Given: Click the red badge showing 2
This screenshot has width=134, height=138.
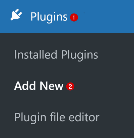Looking at the screenshot, I should pyautogui.click(x=70, y=87).
